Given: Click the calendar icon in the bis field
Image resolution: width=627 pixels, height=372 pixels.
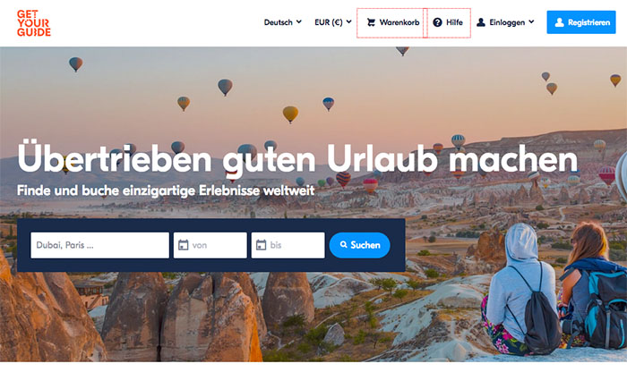Looking at the screenshot, I should pyautogui.click(x=261, y=245).
